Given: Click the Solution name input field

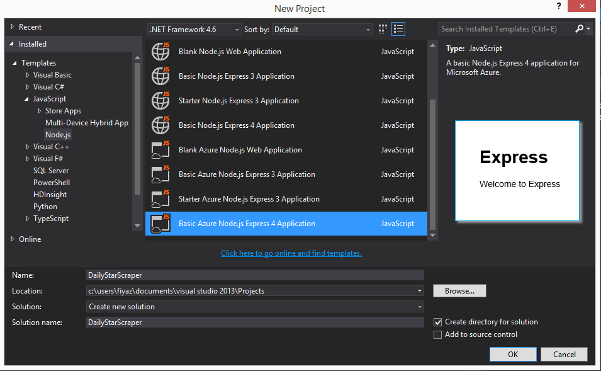Looking at the screenshot, I should 255,322.
